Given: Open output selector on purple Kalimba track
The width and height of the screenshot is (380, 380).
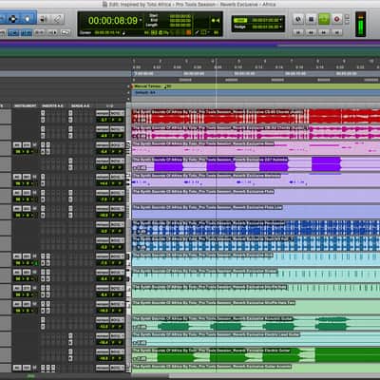Looking at the screenshot, I should coord(117,161).
